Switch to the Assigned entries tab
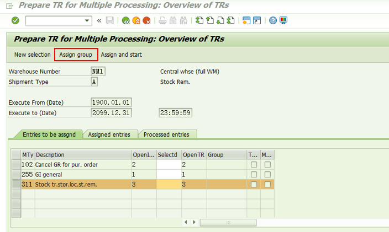This screenshot has height=232, width=389. click(x=109, y=134)
